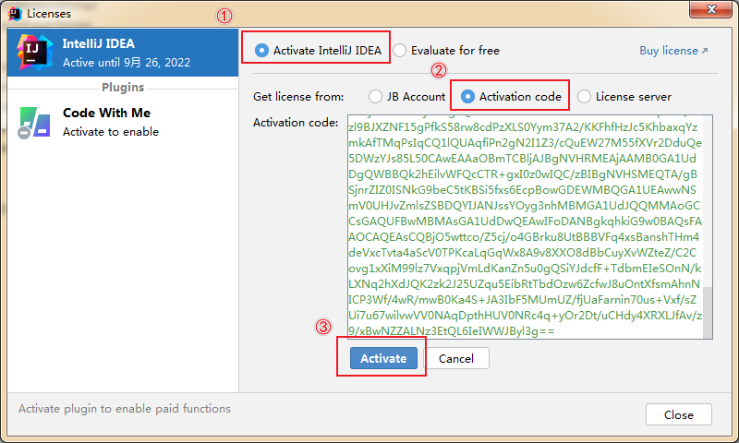This screenshot has width=739, height=443.
Task: Open the Buy license link
Action: pyautogui.click(x=673, y=51)
